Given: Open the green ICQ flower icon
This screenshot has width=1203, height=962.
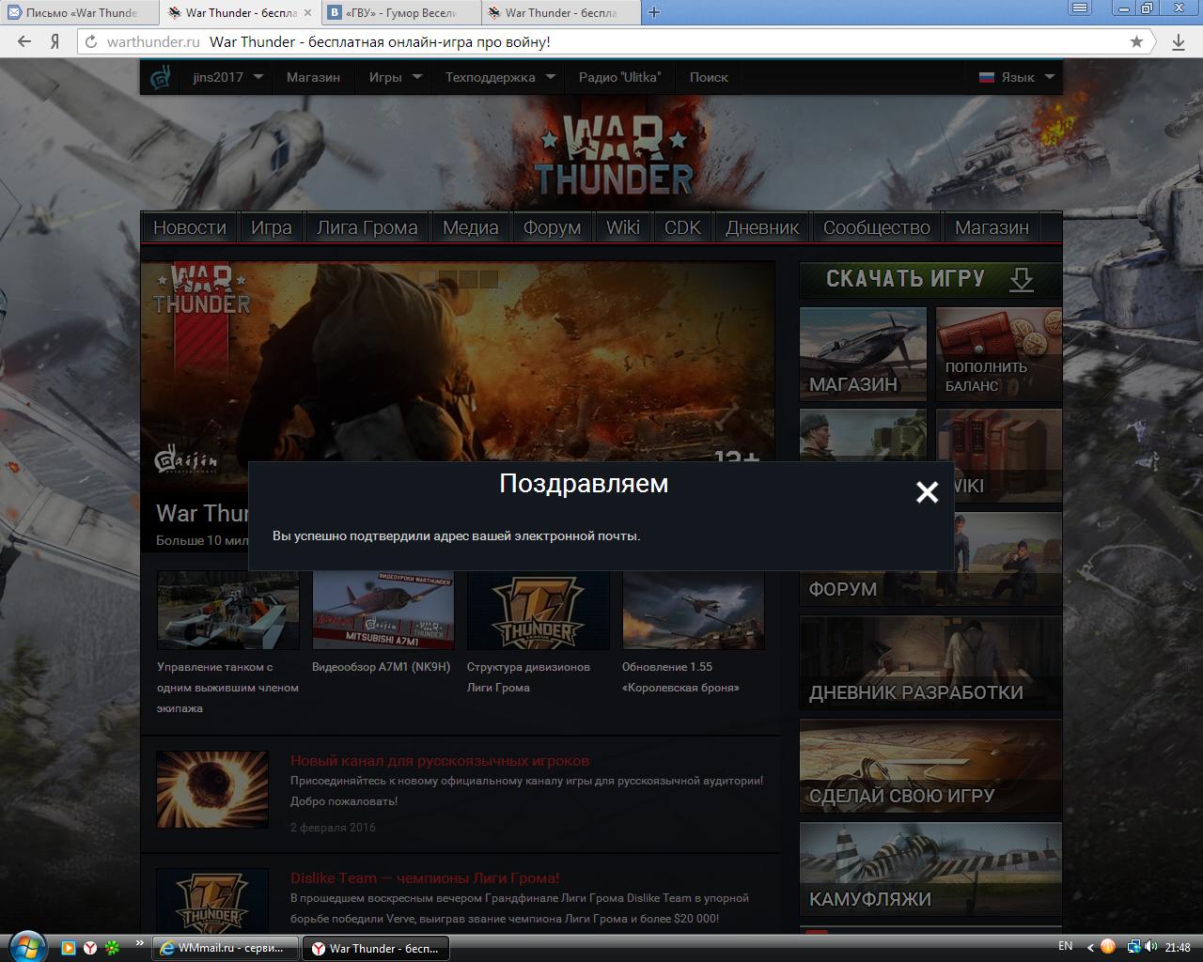Looking at the screenshot, I should coord(113,948).
